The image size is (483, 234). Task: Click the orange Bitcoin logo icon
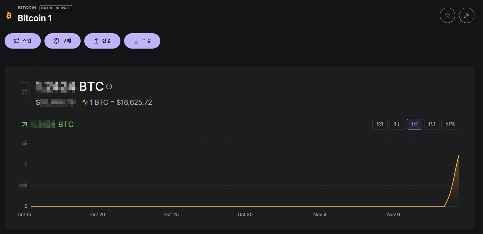coord(9,15)
